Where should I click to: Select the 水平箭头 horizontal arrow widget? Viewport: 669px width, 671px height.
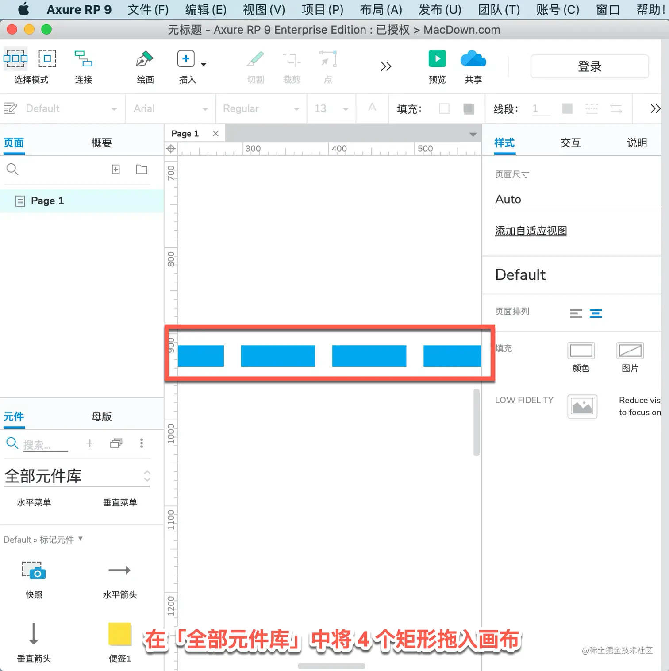coord(120,579)
